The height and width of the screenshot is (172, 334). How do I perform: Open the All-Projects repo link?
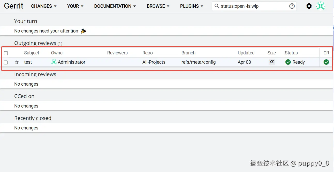(x=154, y=62)
